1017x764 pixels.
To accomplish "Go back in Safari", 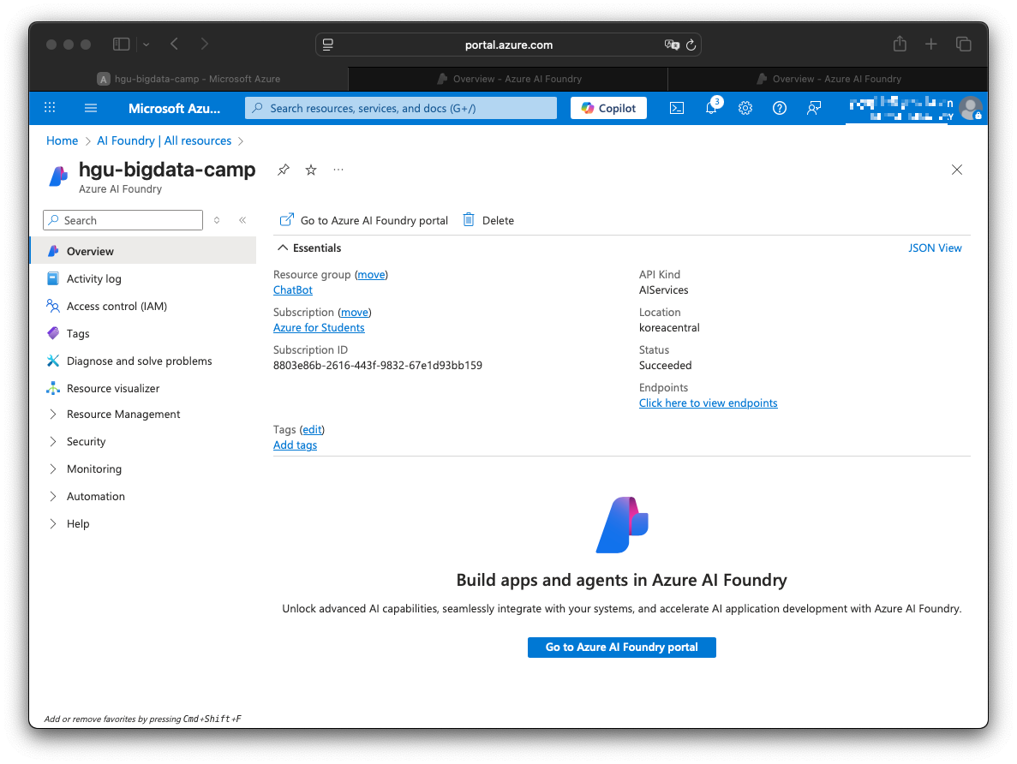I will tap(175, 44).
